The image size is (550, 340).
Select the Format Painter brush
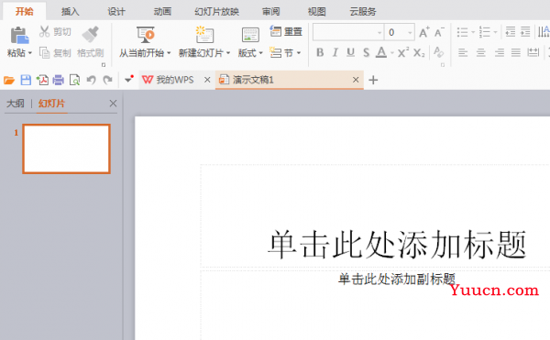(91, 34)
